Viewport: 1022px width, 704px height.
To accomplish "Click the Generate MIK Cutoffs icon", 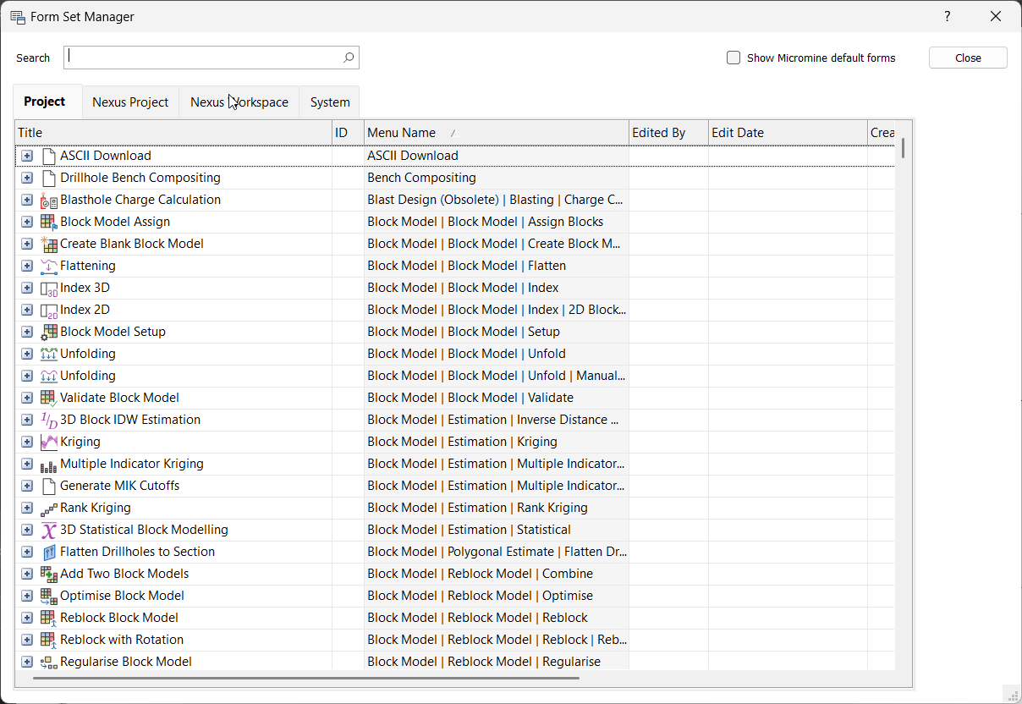I will [x=49, y=486].
